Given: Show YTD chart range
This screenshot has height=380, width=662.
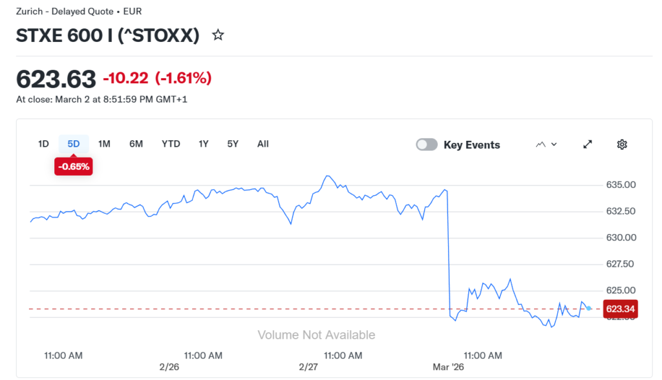Looking at the screenshot, I should [171, 143].
